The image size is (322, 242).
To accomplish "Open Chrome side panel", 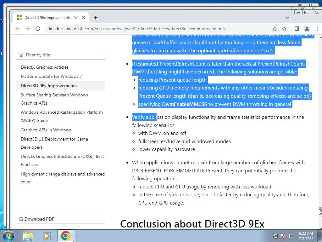I will [x=297, y=29].
